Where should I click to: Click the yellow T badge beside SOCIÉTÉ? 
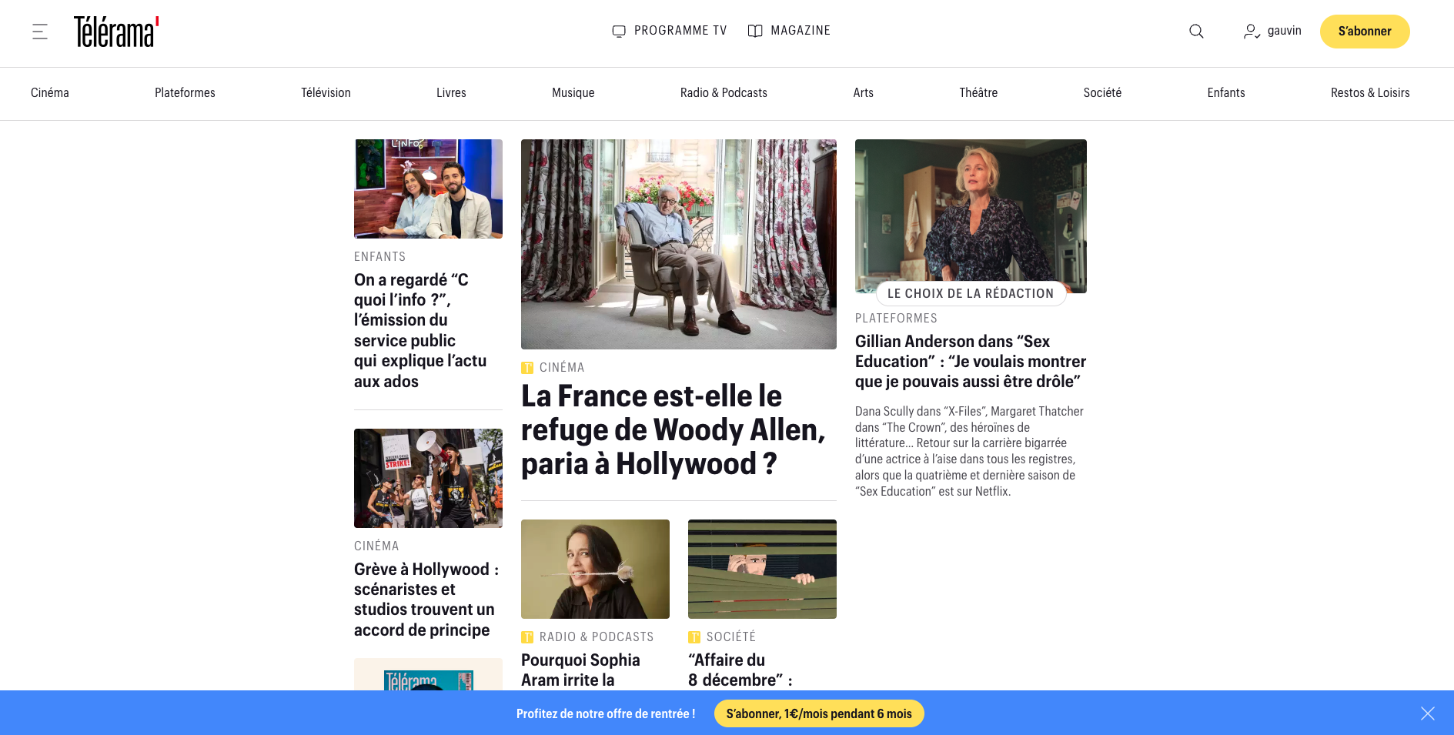(x=695, y=636)
